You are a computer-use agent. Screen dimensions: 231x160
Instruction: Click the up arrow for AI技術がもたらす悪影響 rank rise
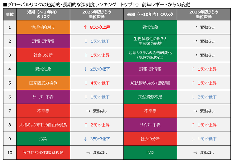tap(193, 83)
